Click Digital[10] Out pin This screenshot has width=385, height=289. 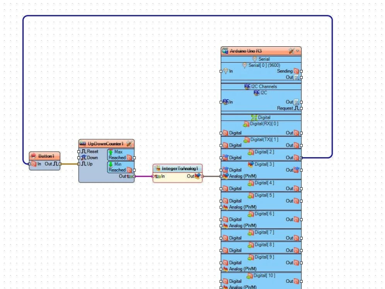point(301,281)
